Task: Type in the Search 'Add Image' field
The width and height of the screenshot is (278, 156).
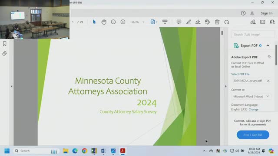Action: tap(253, 35)
